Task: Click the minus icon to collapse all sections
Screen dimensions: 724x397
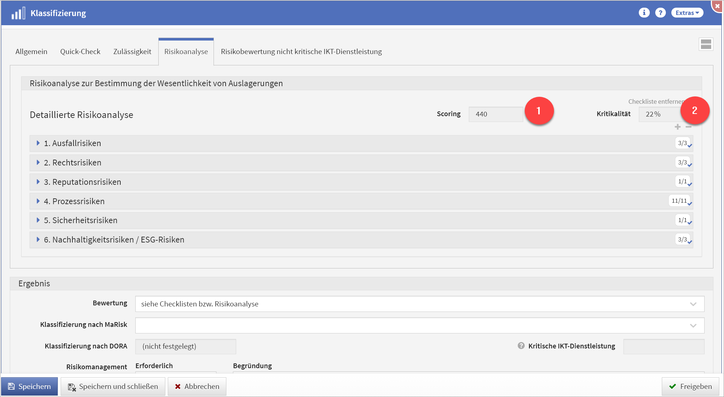Action: tap(689, 127)
